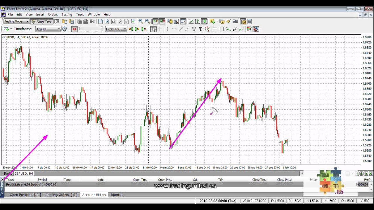Switch to the Journal tab
This screenshot has width=374, height=210.
(116, 195)
